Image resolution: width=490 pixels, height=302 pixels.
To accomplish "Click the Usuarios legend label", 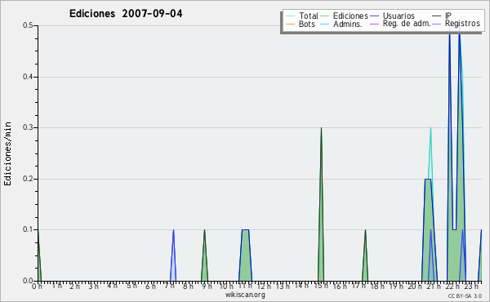I will coord(399,16).
